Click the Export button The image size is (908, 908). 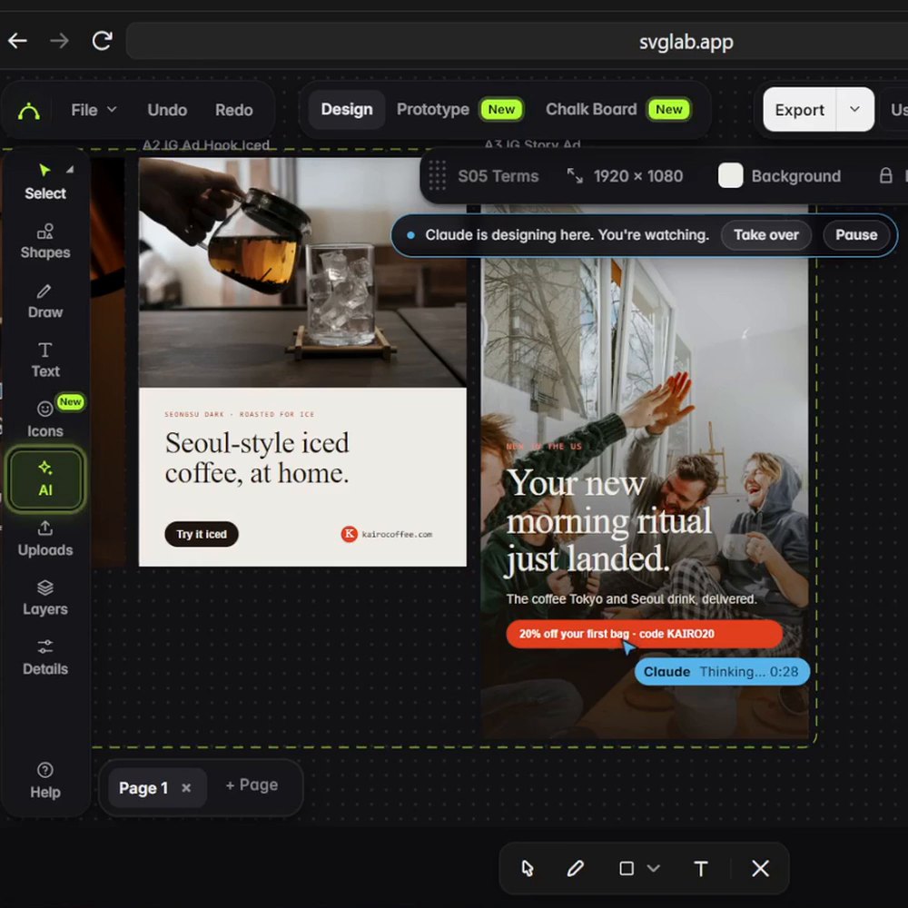click(x=800, y=110)
